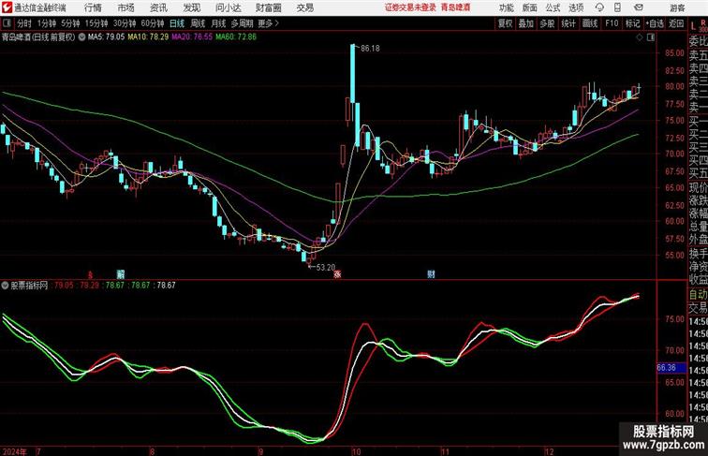Expand 更多 period options
708x456 pixels.
[268, 23]
